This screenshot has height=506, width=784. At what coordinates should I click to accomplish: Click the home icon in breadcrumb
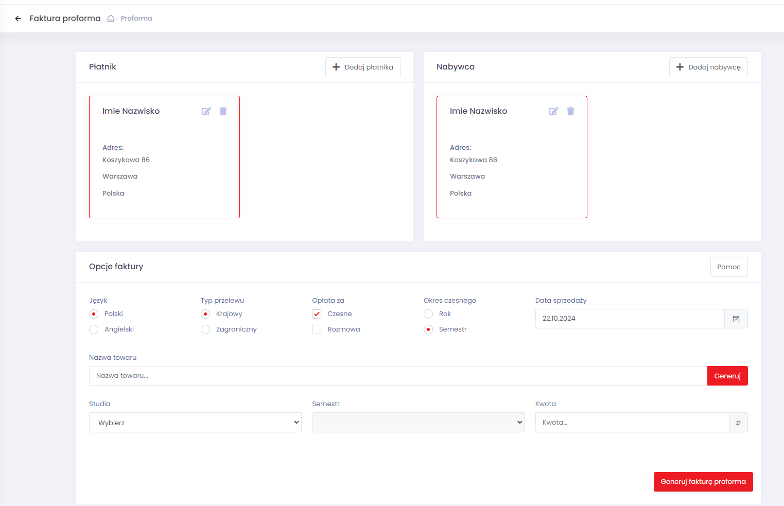coord(111,19)
